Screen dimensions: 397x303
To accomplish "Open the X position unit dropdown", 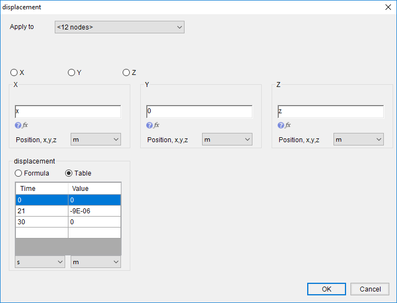I will click(96, 139).
